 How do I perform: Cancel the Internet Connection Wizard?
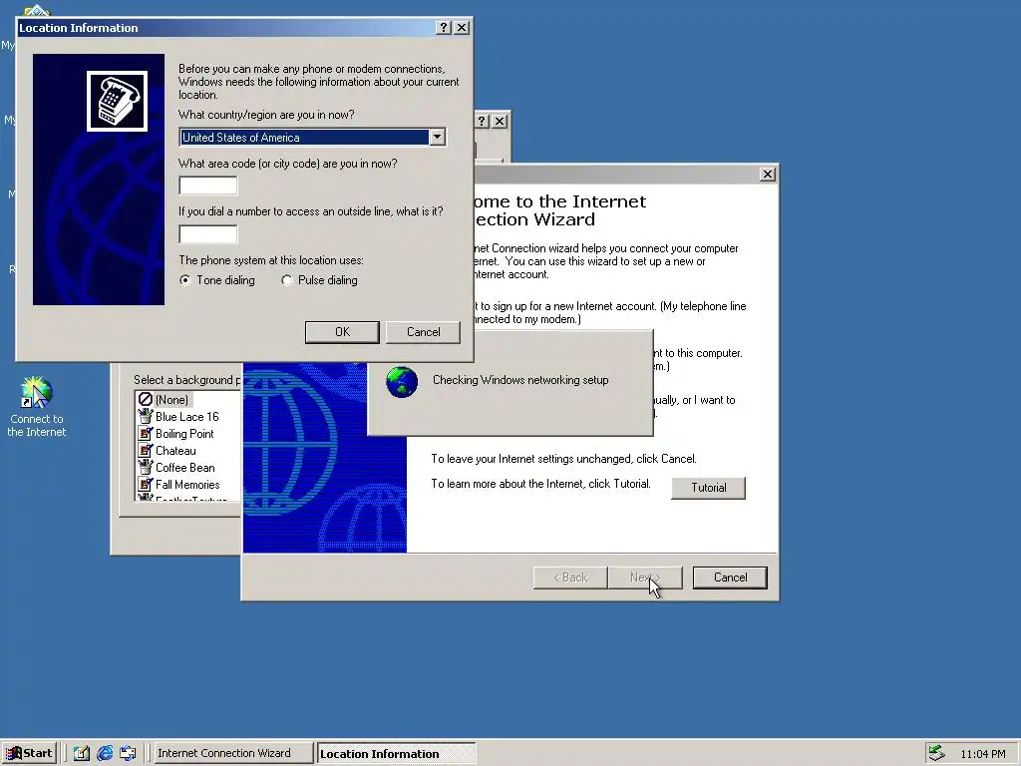(x=730, y=577)
